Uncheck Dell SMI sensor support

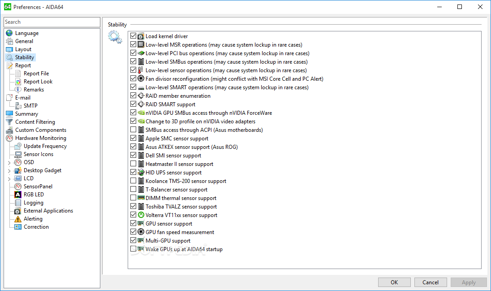tap(133, 155)
